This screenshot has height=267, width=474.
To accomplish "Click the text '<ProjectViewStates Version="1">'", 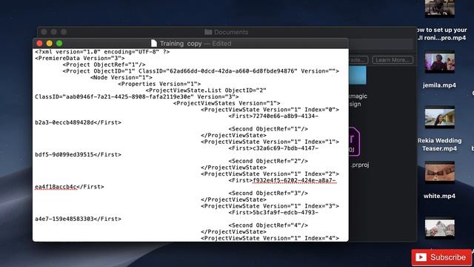I will tap(227, 103).
